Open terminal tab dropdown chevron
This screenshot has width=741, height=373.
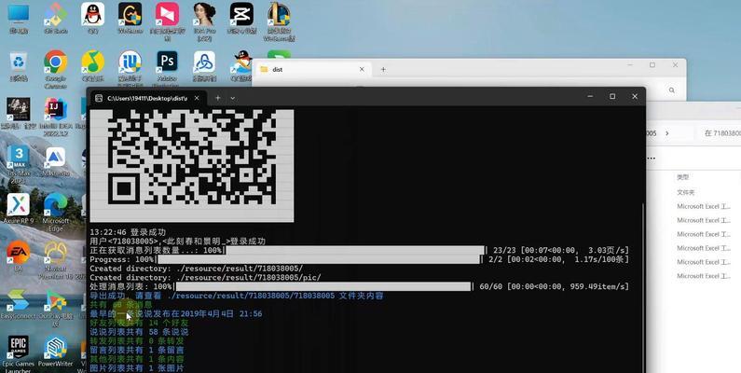click(232, 98)
